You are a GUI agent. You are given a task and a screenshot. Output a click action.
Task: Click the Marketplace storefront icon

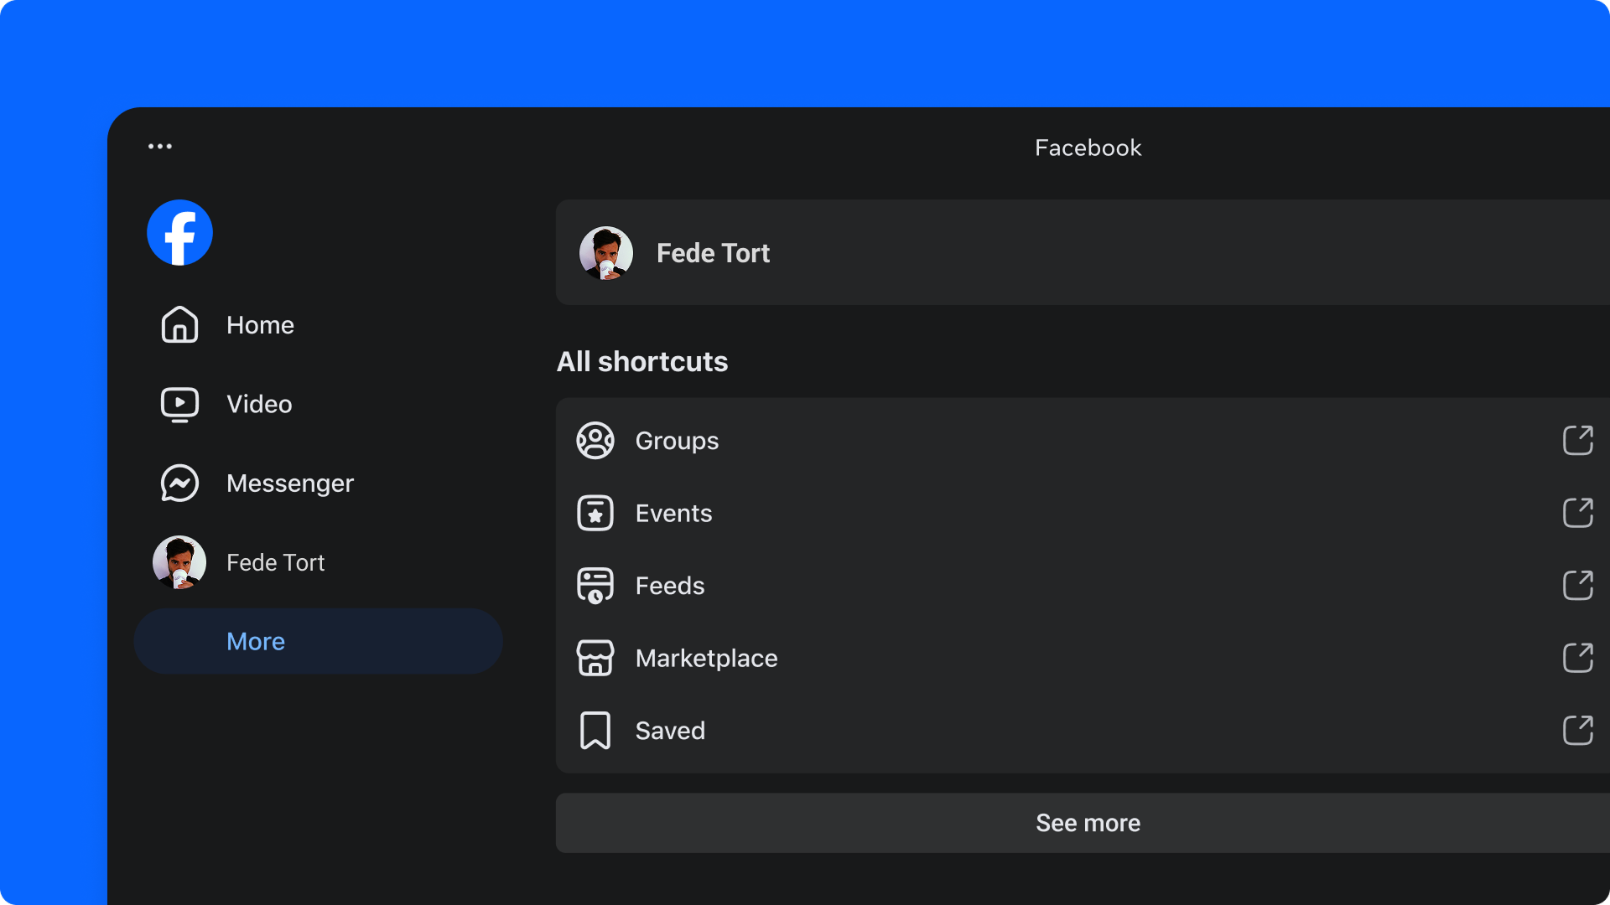tap(595, 658)
